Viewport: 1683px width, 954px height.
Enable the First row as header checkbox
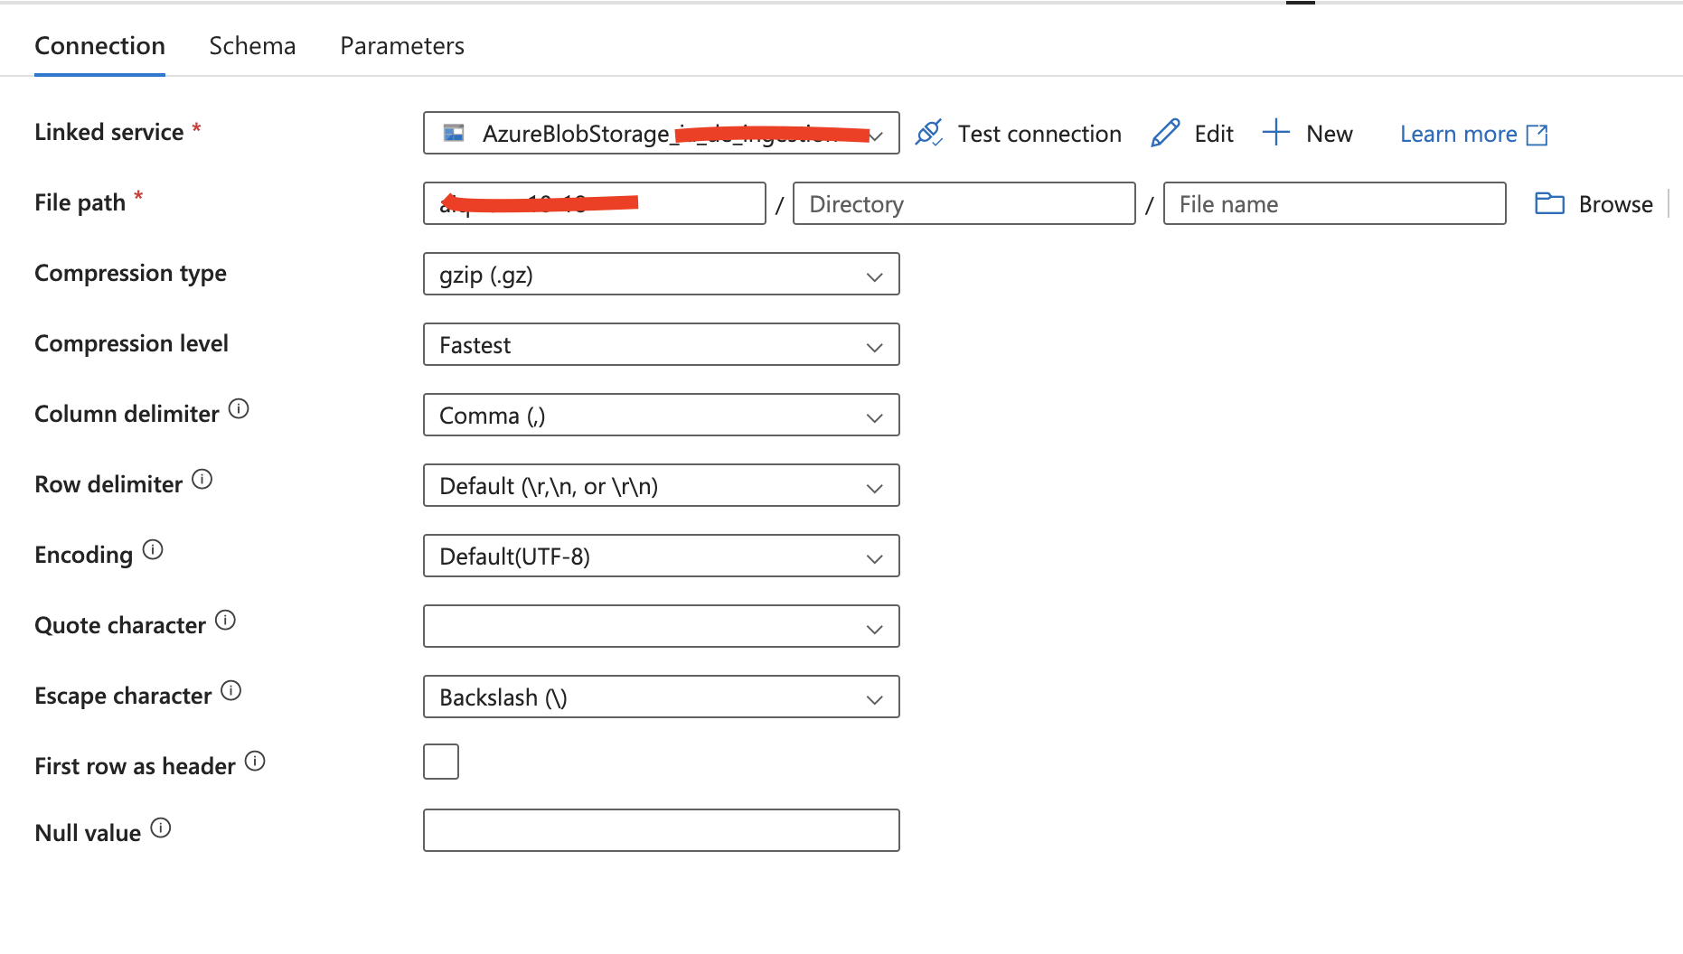pos(440,762)
